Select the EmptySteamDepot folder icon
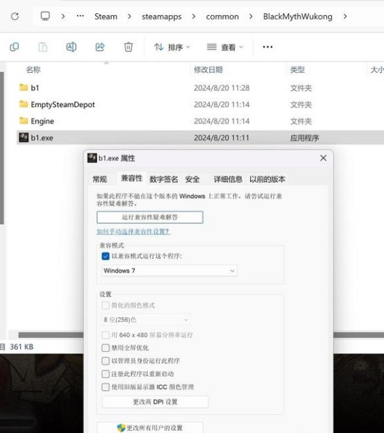The width and height of the screenshot is (384, 433). [x=24, y=104]
